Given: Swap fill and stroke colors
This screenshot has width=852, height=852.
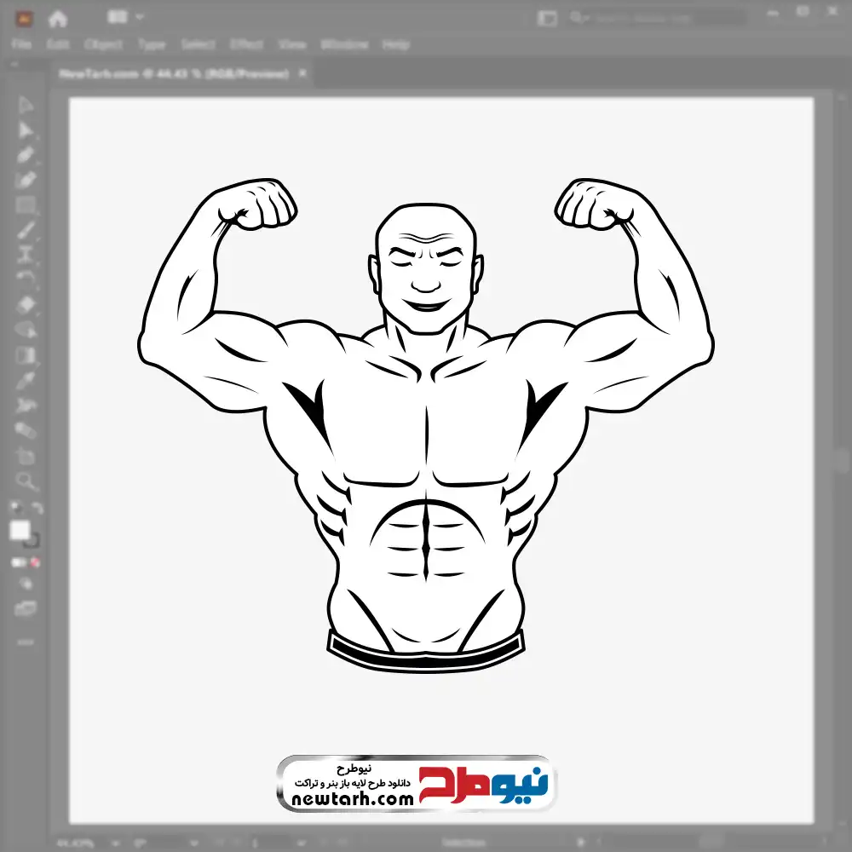Looking at the screenshot, I should tap(36, 509).
